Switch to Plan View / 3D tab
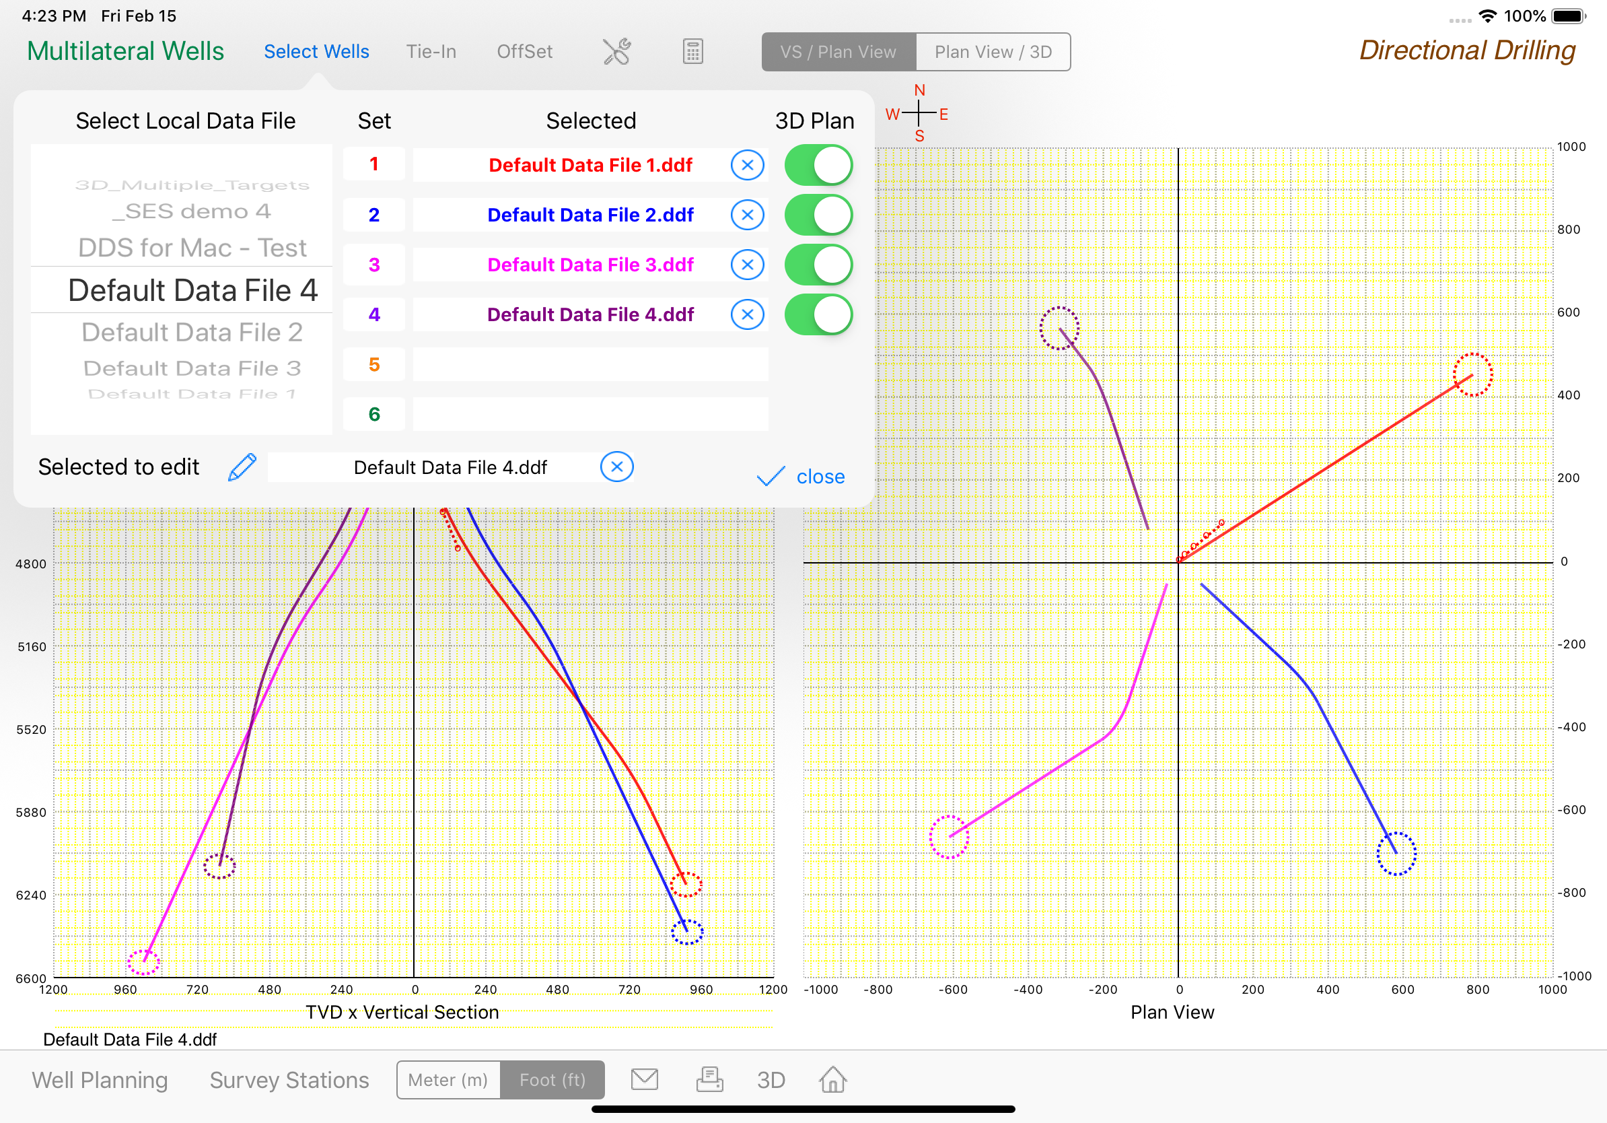The image size is (1607, 1123). (x=993, y=52)
